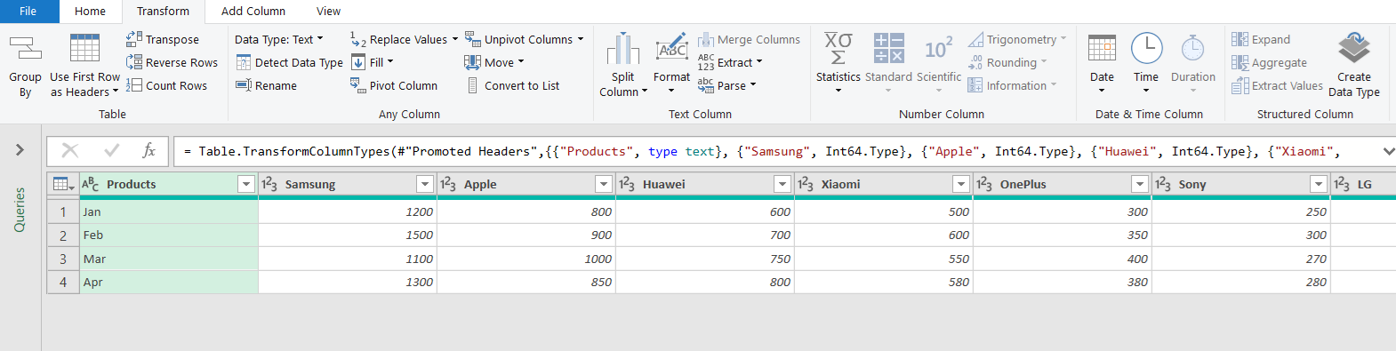Viewport: 1396px width, 351px height.
Task: Open the Statistics tool
Action: coord(838,63)
